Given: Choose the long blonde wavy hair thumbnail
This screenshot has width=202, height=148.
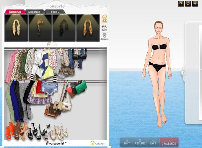Looking at the screenshot, I should tap(16, 28).
